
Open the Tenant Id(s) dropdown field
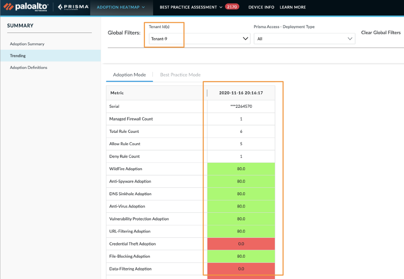[x=199, y=39]
